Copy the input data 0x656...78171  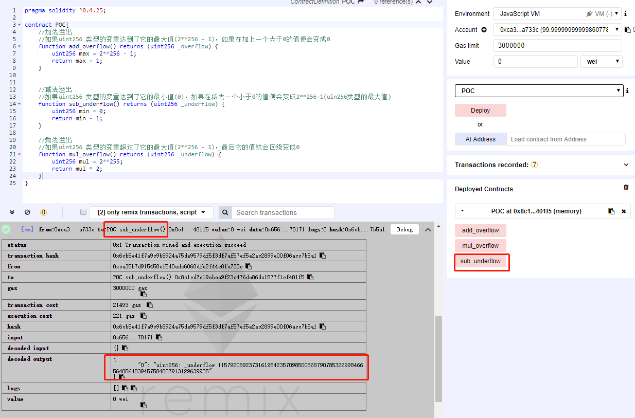click(x=159, y=337)
